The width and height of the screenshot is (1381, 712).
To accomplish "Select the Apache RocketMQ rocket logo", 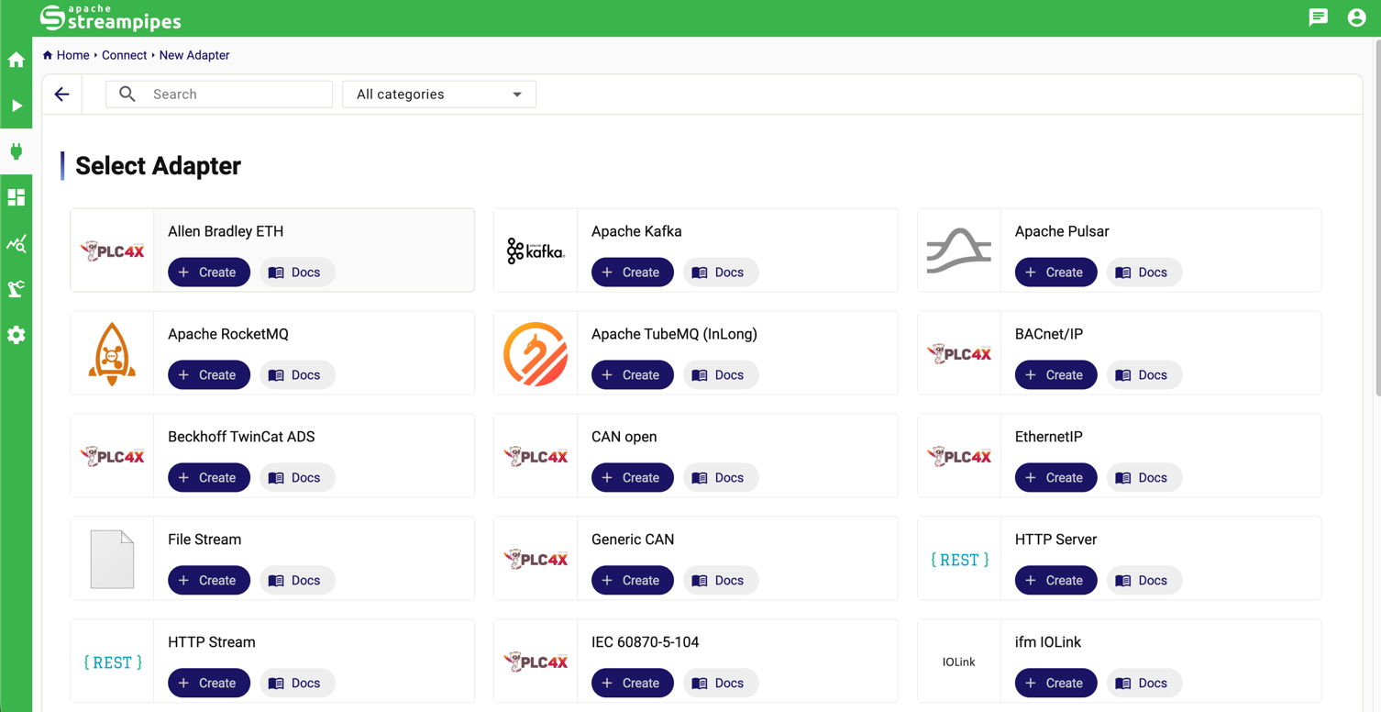I will point(112,353).
